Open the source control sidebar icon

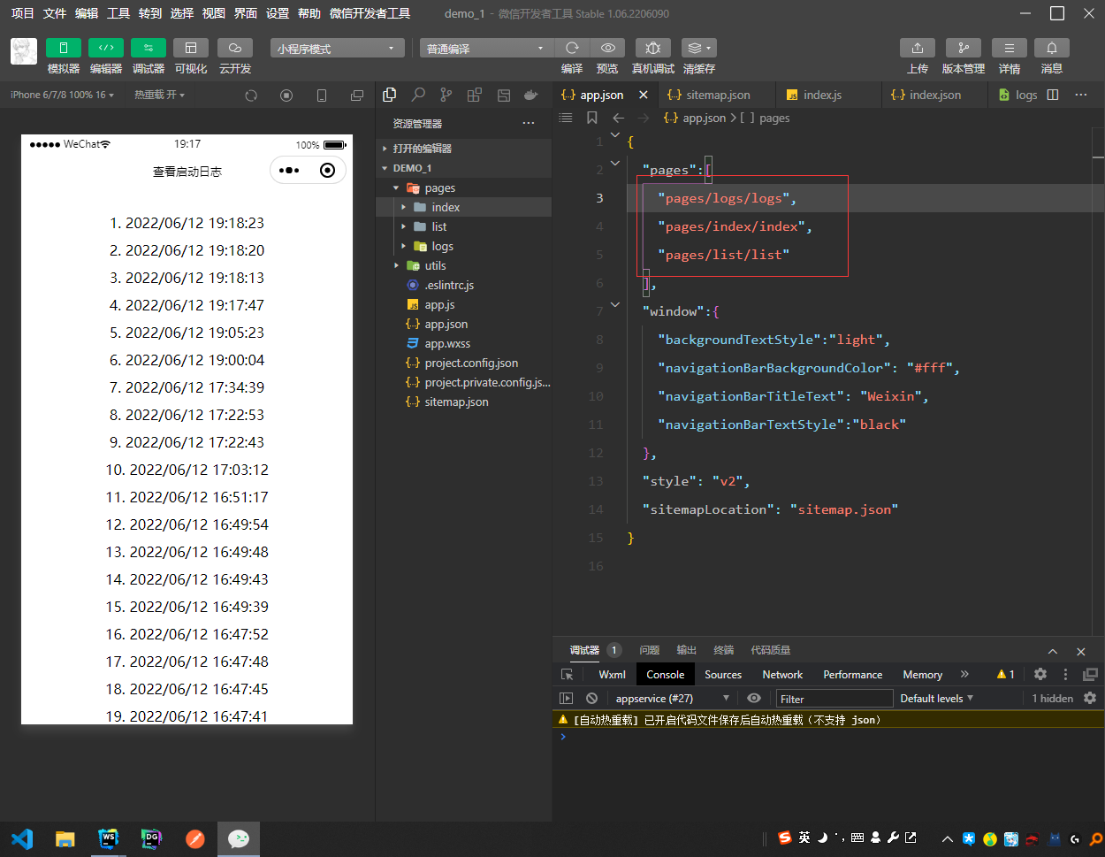coord(446,95)
